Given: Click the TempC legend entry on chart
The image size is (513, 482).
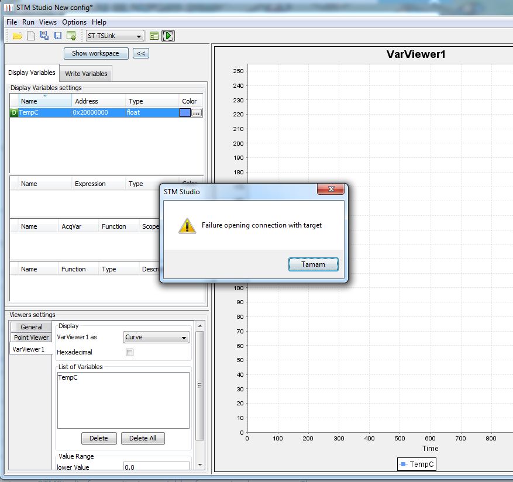Looking at the screenshot, I should point(416,464).
